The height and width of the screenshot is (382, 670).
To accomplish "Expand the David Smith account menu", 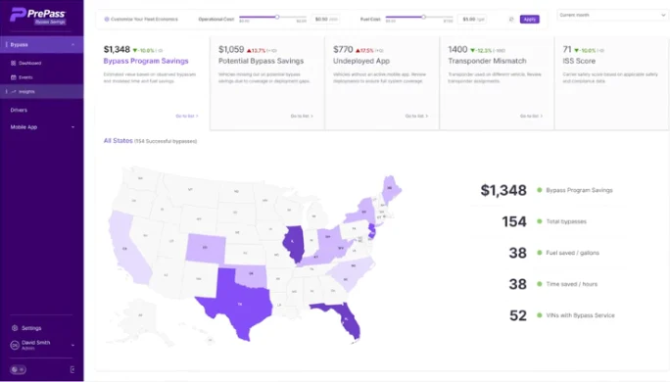I will pyautogui.click(x=72, y=345).
